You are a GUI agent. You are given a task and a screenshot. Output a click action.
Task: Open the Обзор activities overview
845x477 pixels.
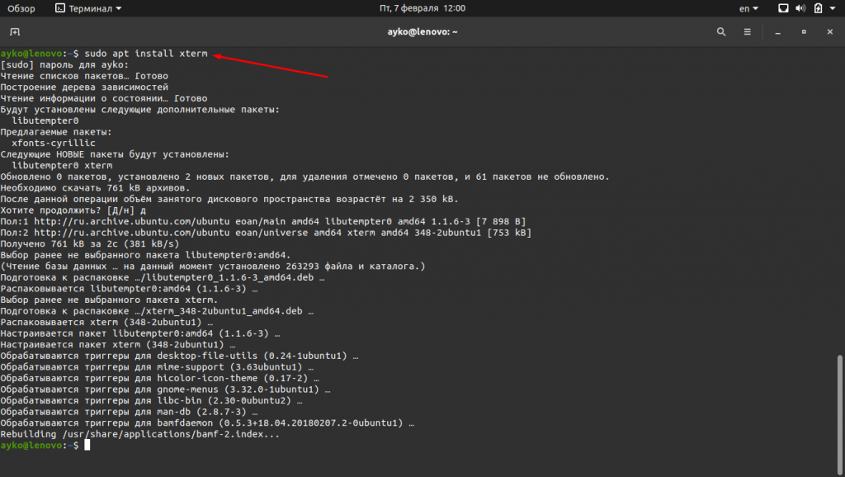tap(21, 8)
